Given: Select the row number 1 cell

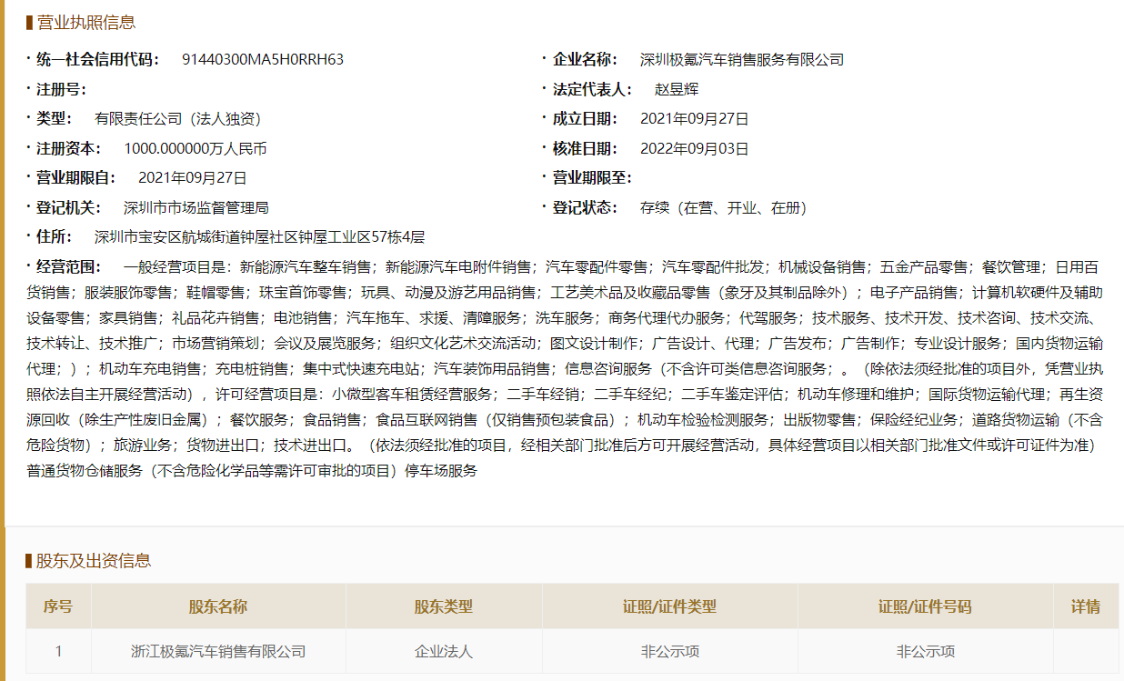Looking at the screenshot, I should click(58, 651).
